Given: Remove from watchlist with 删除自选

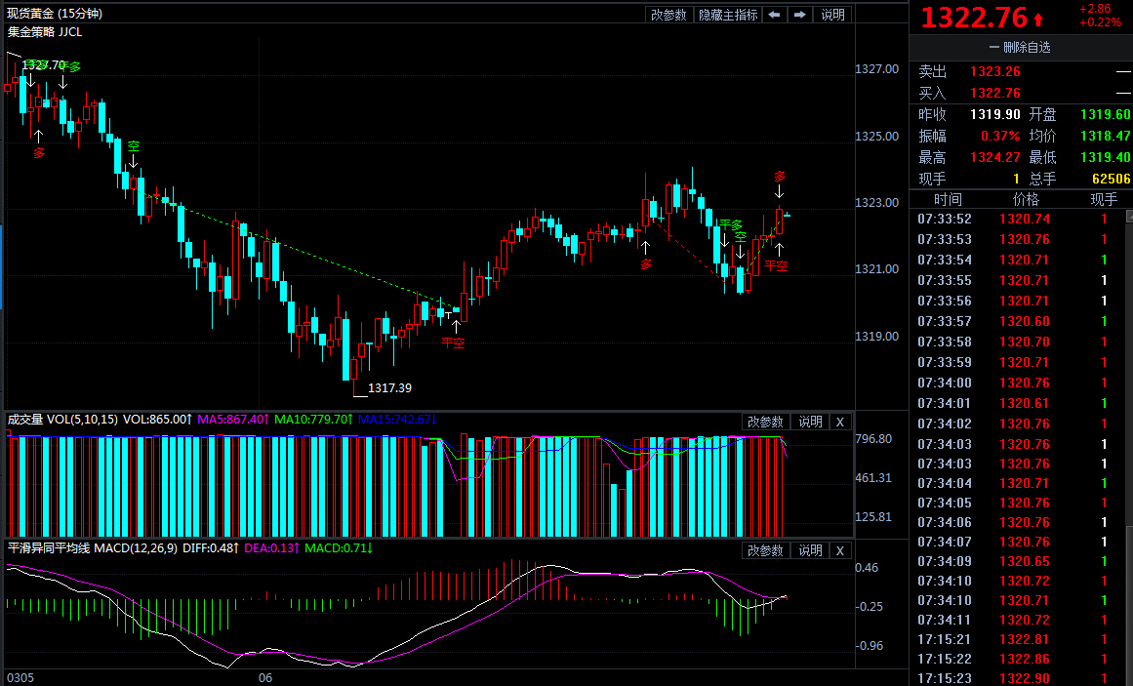Looking at the screenshot, I should click(x=1020, y=48).
